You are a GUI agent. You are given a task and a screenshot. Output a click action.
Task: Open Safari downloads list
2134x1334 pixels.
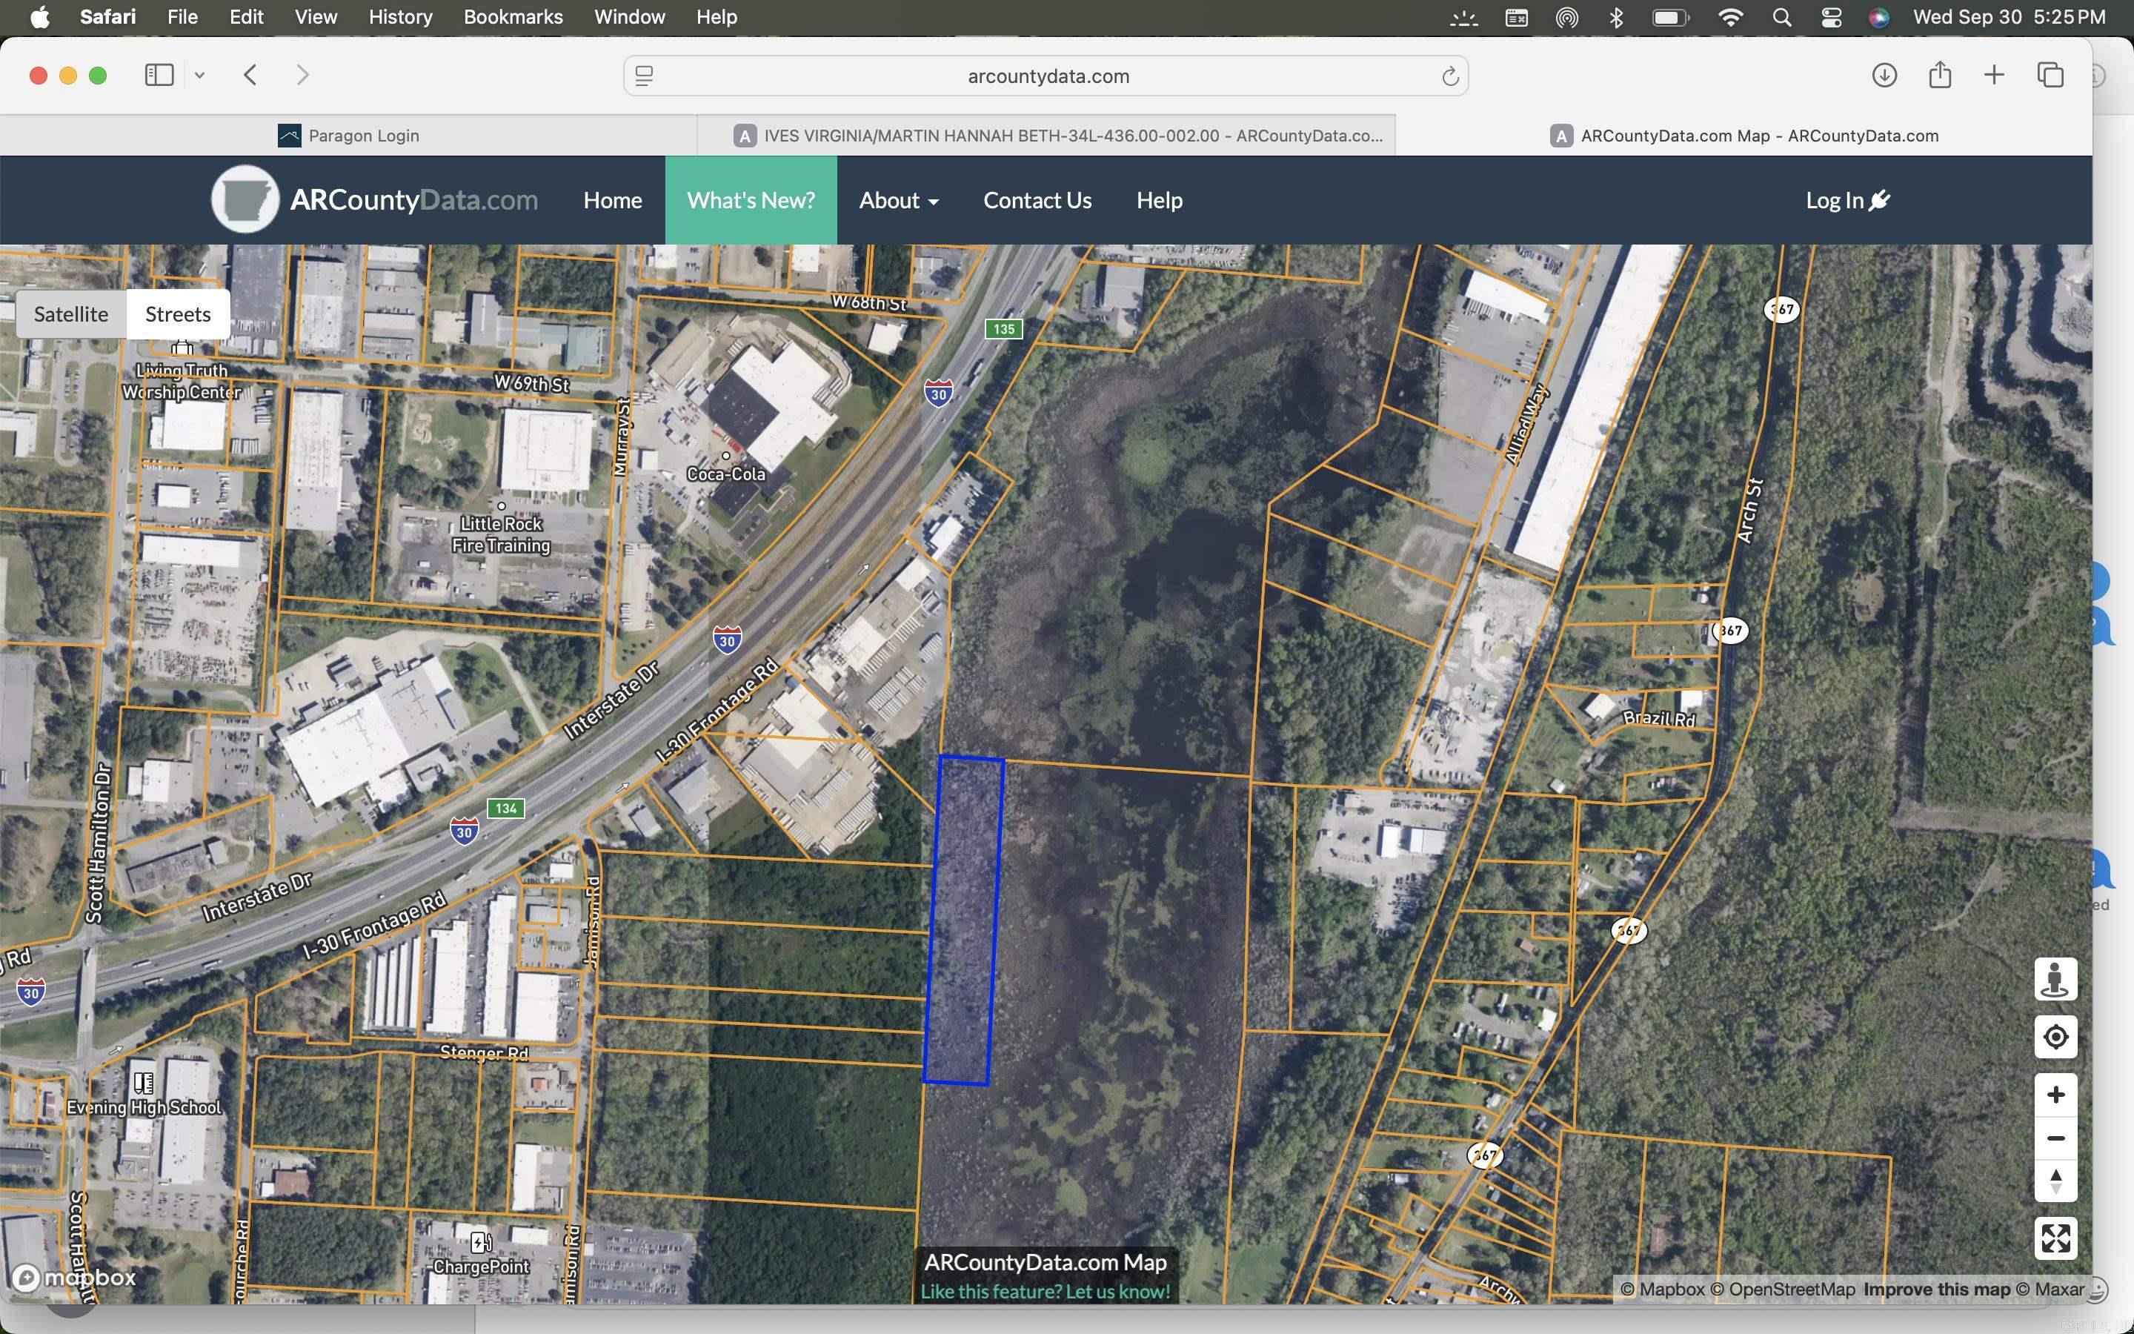click(x=1884, y=75)
